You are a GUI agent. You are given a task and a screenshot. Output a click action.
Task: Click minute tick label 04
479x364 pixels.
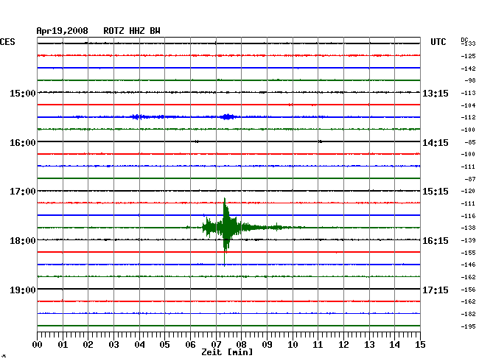(139, 345)
